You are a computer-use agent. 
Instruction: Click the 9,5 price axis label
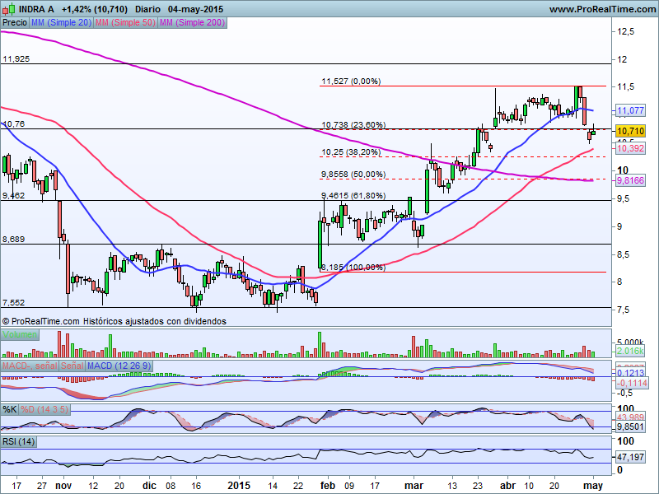click(x=624, y=198)
